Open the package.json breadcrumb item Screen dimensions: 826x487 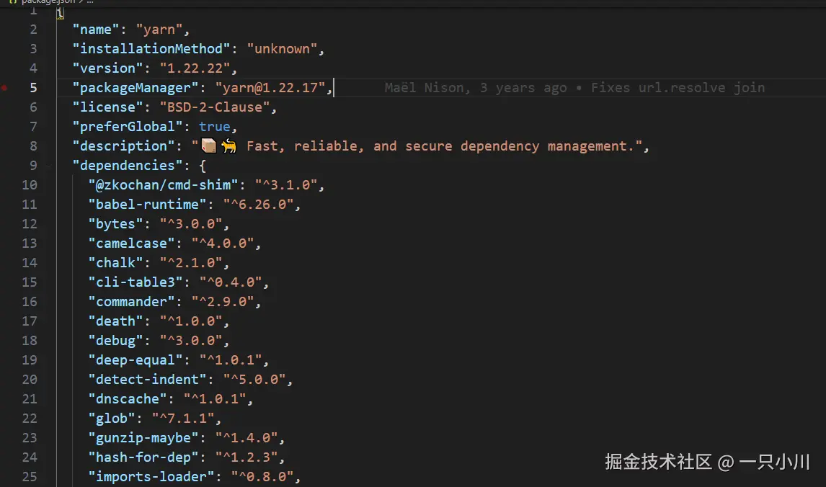[x=48, y=2]
